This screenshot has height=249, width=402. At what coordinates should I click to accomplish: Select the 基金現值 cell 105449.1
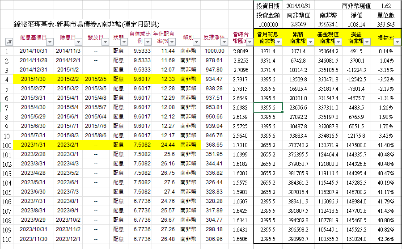point(328,229)
